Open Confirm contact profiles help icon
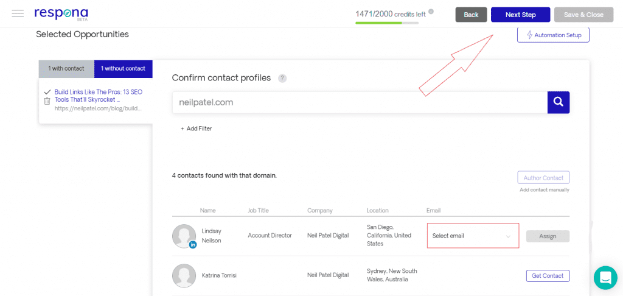623x296 pixels. (x=282, y=79)
